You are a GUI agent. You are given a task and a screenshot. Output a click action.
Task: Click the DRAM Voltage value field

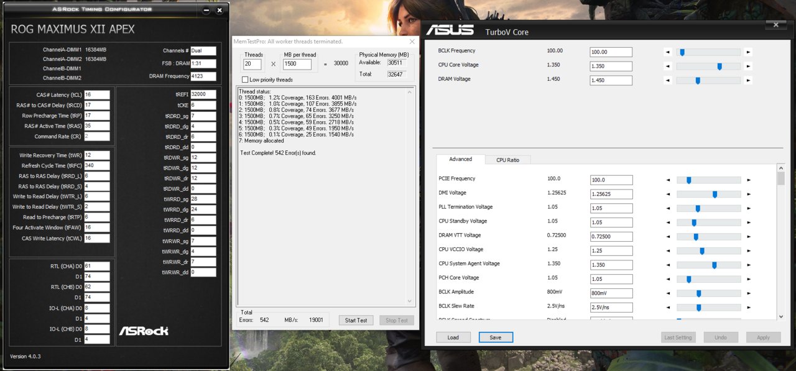tap(611, 80)
